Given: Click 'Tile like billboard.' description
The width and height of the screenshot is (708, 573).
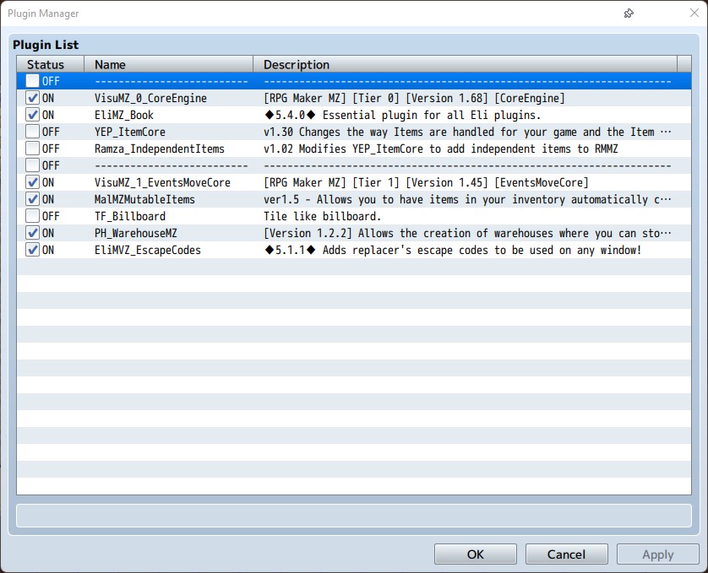Looking at the screenshot, I should 323,216.
